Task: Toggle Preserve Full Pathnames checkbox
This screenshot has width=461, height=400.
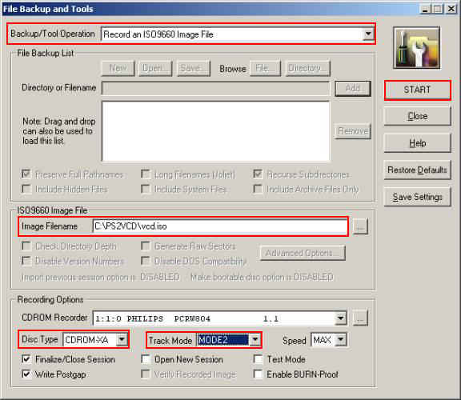Action: click(26, 174)
